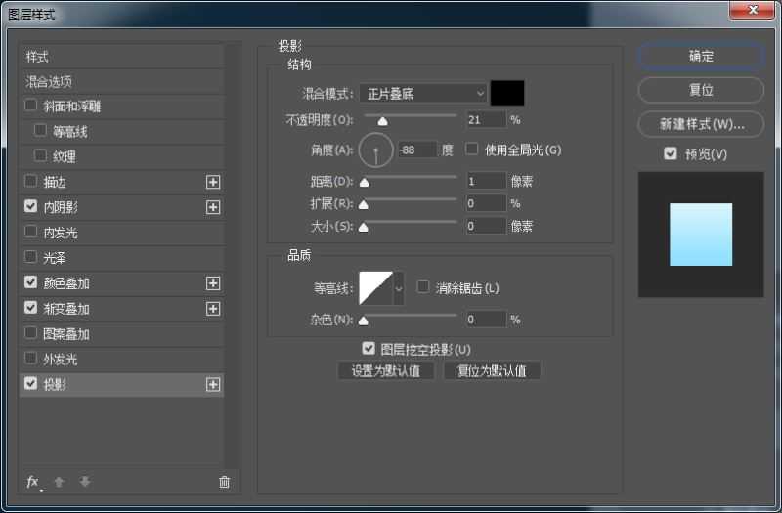The width and height of the screenshot is (782, 513).
Task: Click the 杂色 slider handle
Action: (x=364, y=321)
